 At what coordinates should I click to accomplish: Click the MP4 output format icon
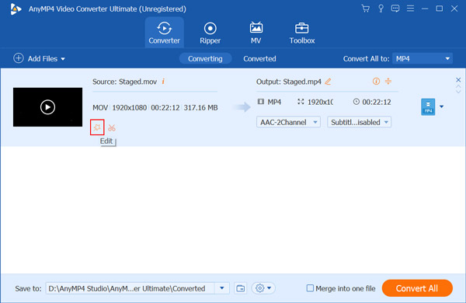click(428, 106)
